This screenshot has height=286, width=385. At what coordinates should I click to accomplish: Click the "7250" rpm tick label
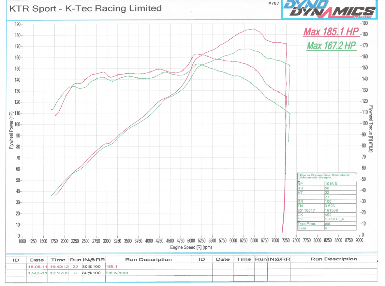[286, 241]
